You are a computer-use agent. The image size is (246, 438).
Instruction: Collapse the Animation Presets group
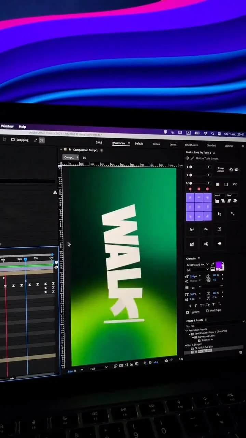point(187,331)
